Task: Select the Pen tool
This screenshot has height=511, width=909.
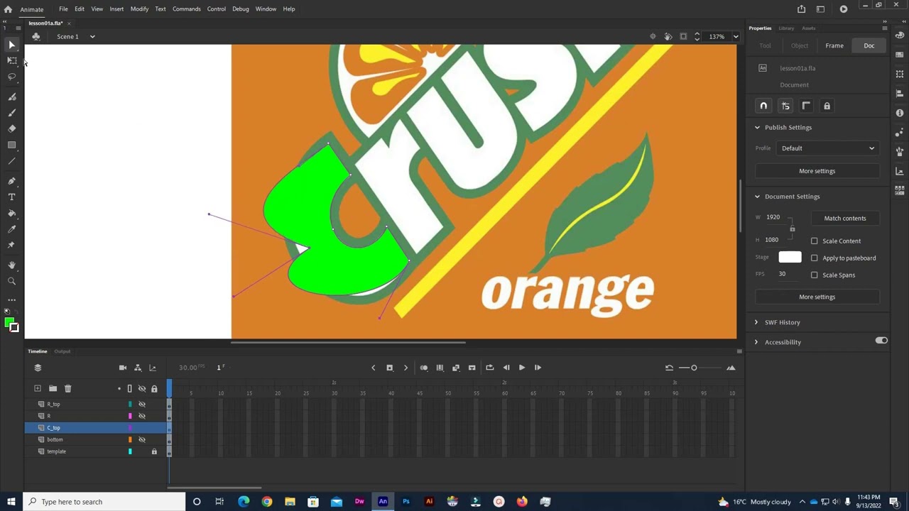Action: coord(11,181)
